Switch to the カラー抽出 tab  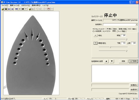point(132,29)
